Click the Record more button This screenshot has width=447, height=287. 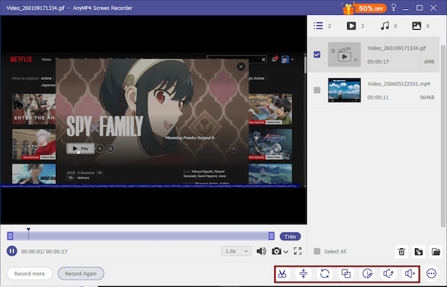tap(30, 274)
